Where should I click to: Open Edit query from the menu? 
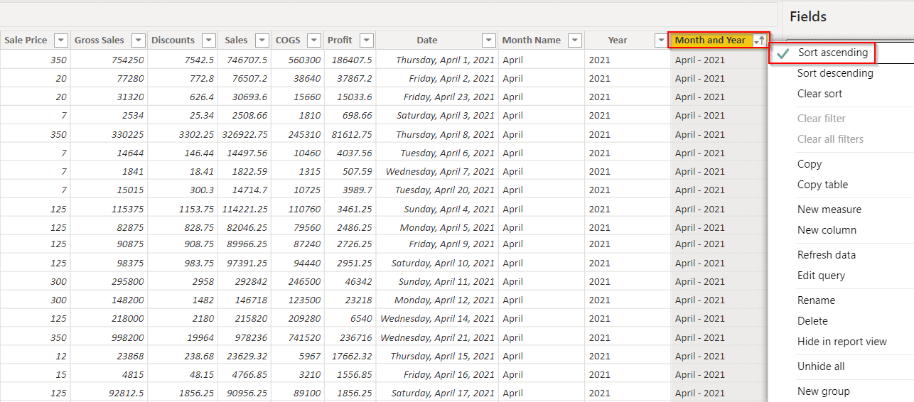pyautogui.click(x=821, y=276)
